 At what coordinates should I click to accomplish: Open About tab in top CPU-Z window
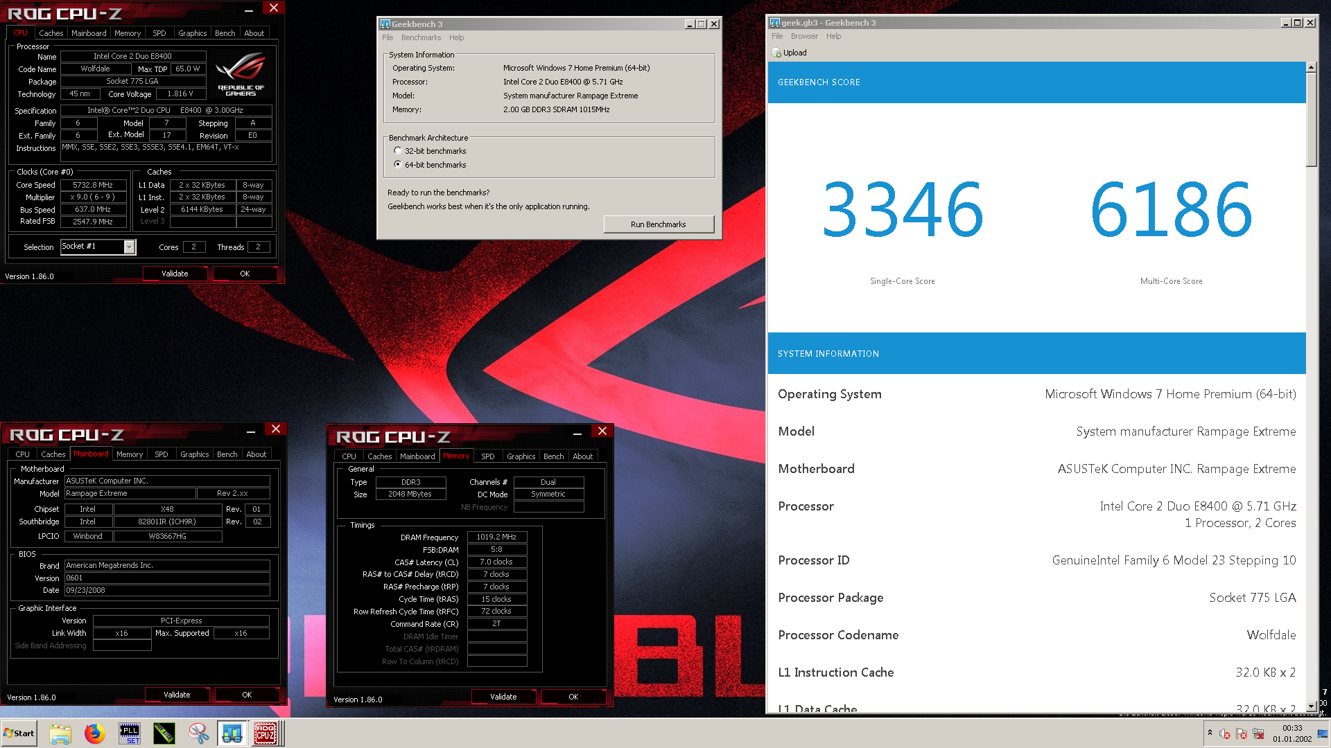(254, 33)
